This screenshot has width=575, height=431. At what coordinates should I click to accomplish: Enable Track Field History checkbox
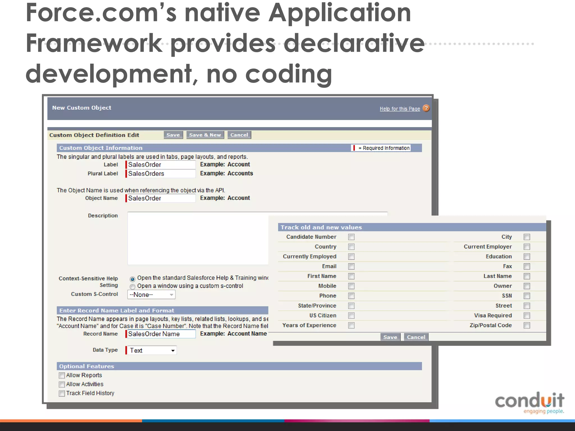click(62, 393)
